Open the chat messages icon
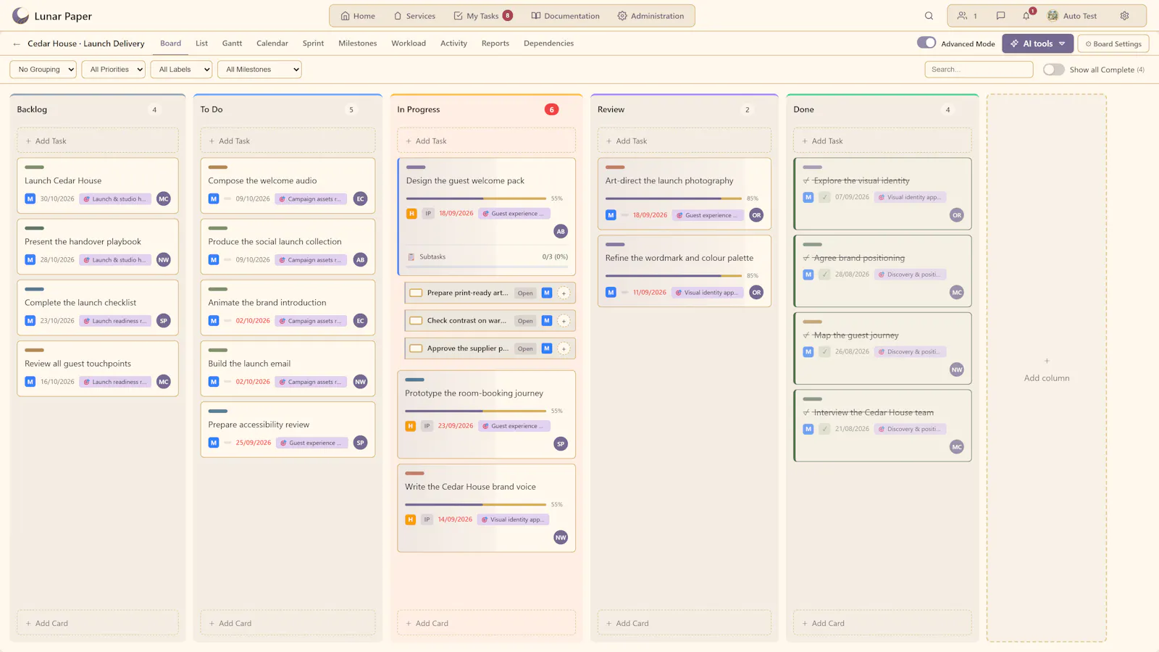Viewport: 1159px width, 652px height. [1000, 16]
